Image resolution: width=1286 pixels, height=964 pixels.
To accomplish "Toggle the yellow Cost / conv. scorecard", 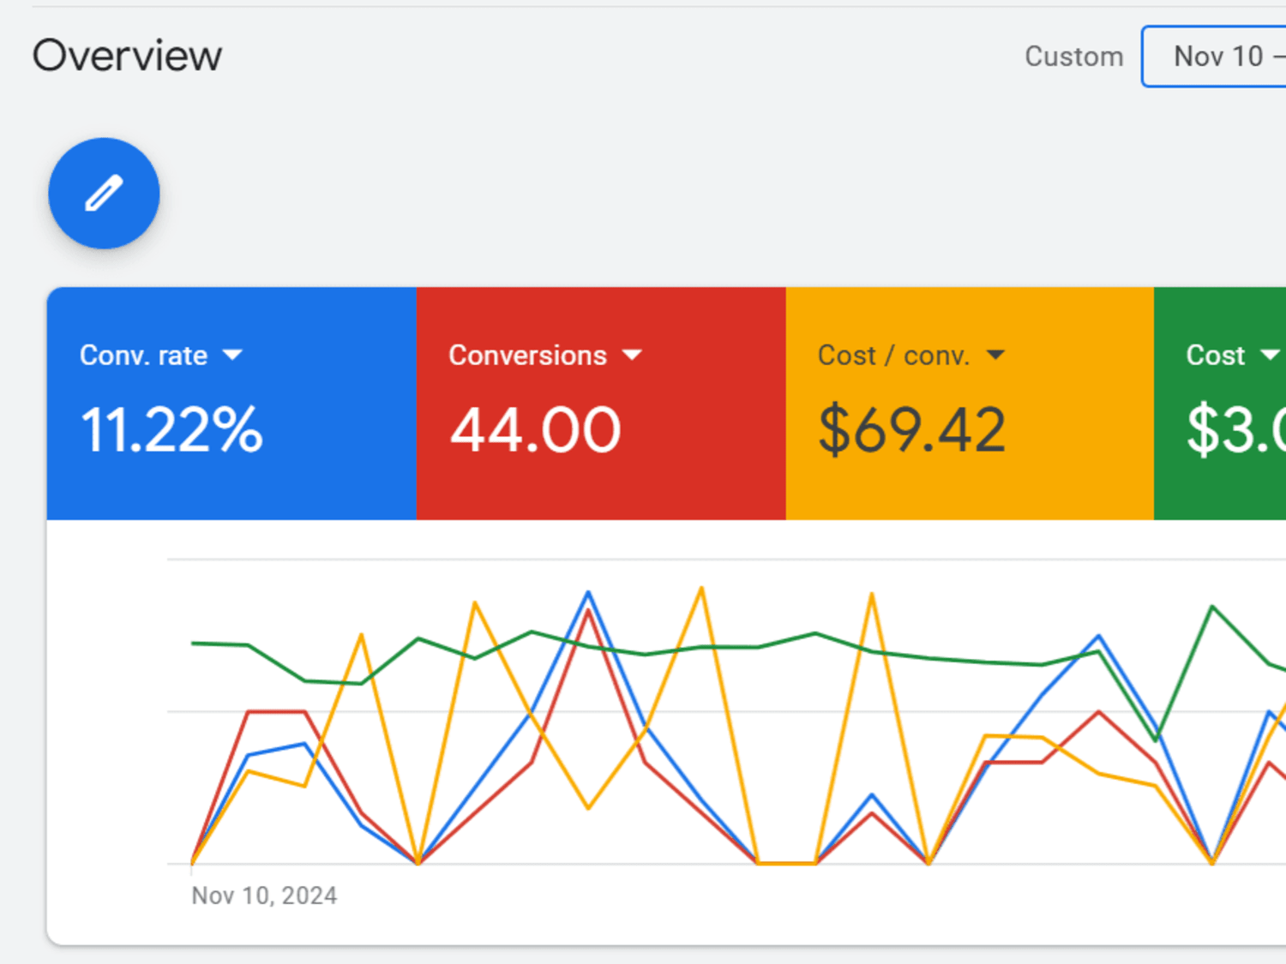I will (970, 404).
